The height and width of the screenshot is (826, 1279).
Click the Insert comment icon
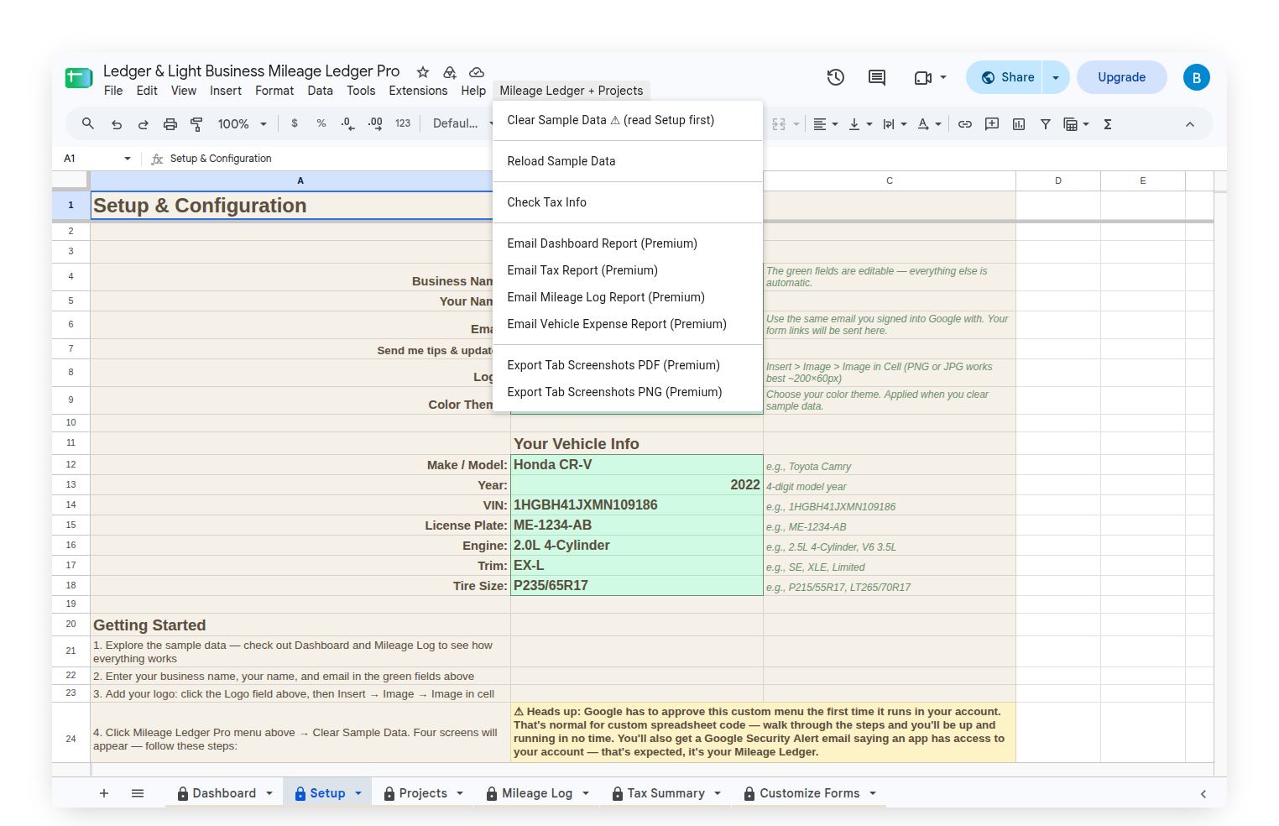[992, 124]
